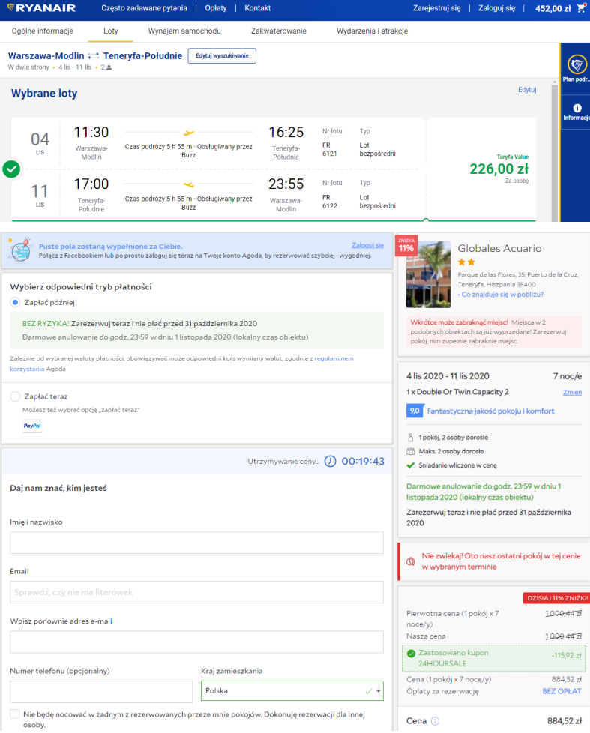Click the 9,0 rating badge
The height and width of the screenshot is (733, 590).
click(415, 411)
